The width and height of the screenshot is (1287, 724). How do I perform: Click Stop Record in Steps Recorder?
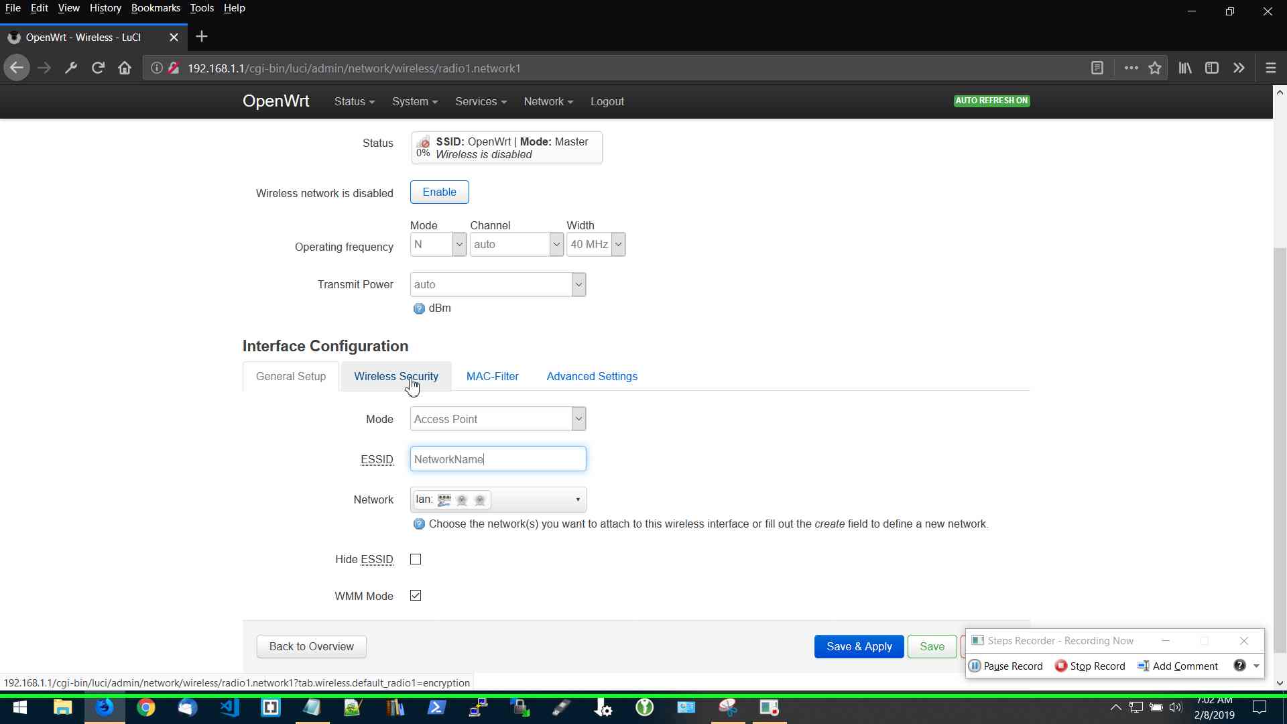pos(1090,666)
